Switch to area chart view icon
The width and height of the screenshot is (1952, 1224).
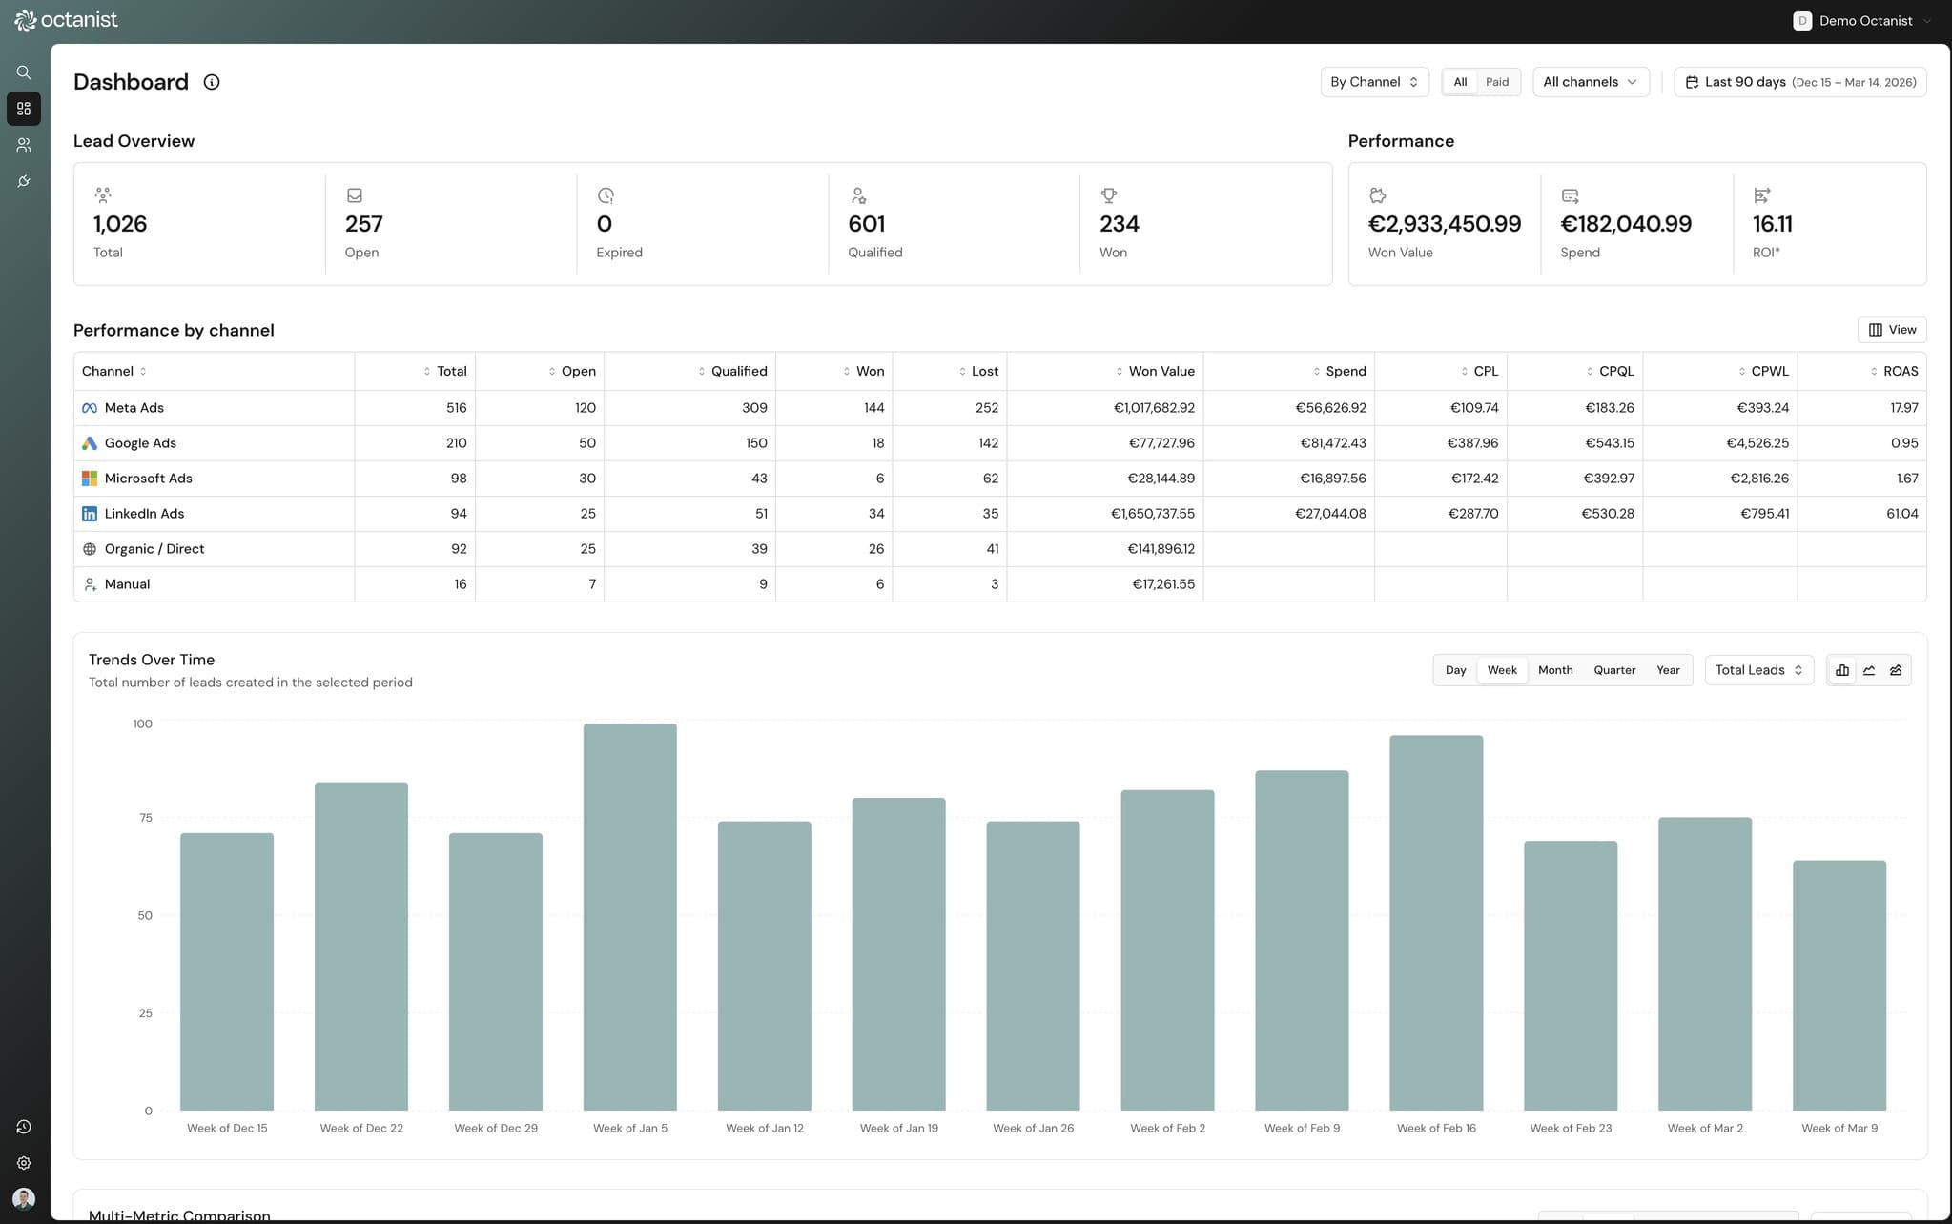(x=1896, y=670)
